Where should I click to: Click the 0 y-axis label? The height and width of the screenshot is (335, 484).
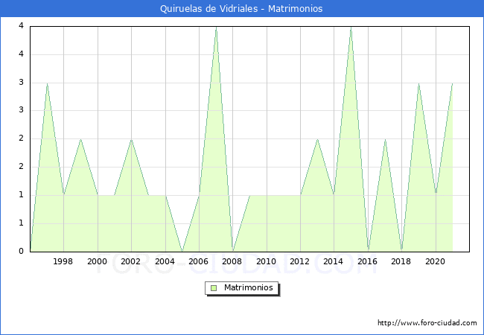coord(21,251)
